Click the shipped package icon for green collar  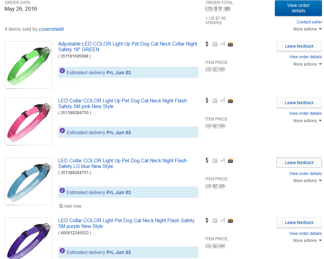[215, 44]
